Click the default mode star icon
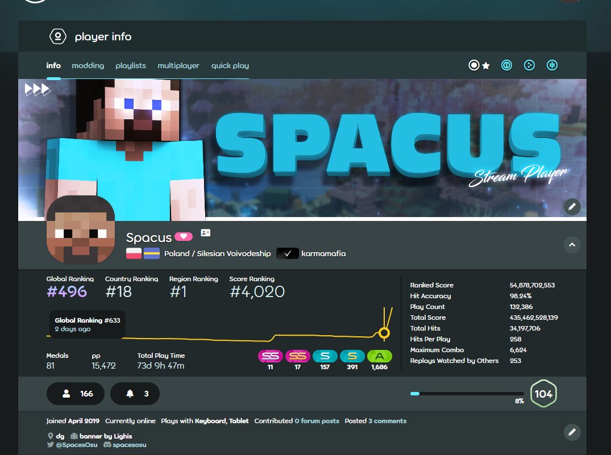Viewport: 611px width, 455px height. click(486, 65)
